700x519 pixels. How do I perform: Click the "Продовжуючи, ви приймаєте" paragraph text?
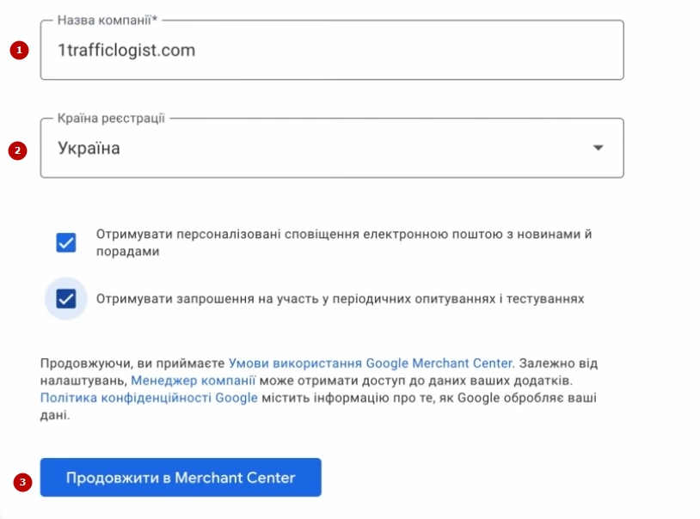click(132, 363)
